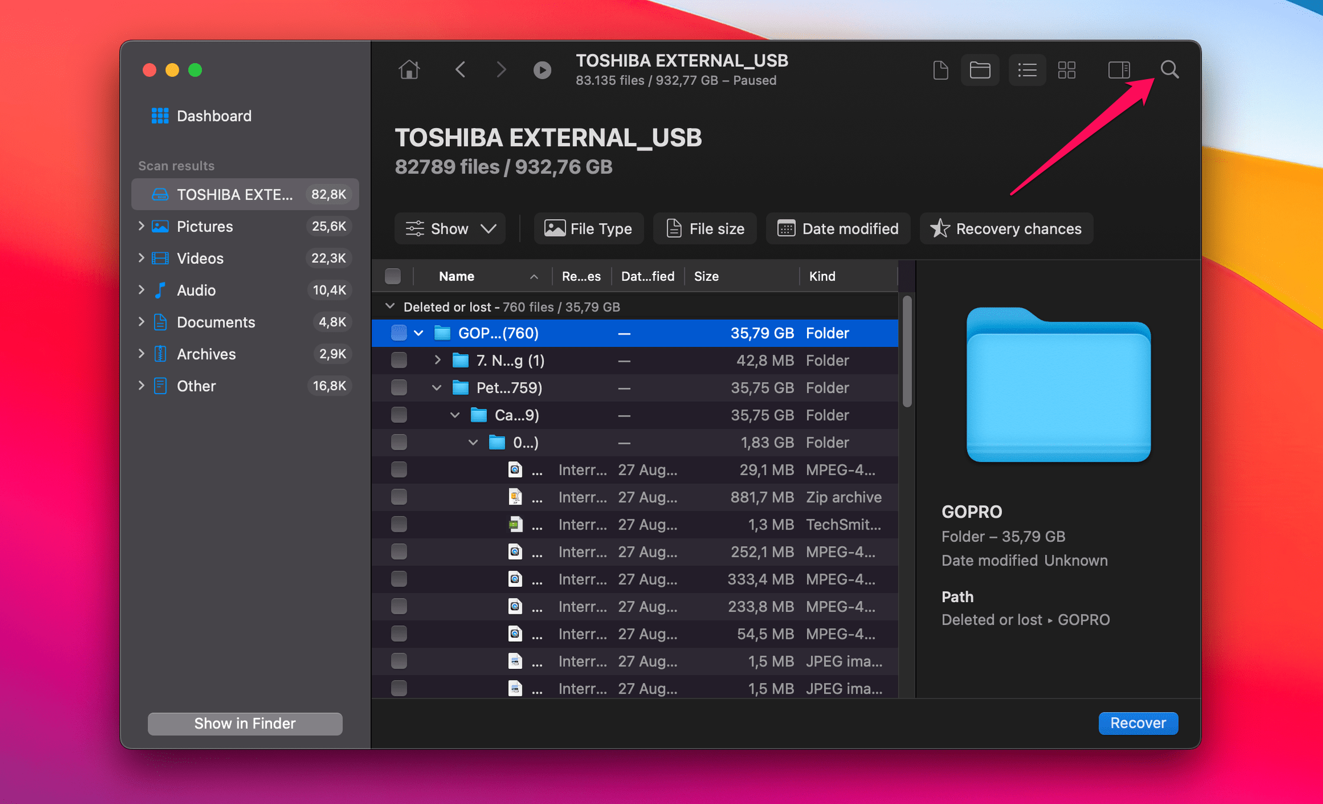Tick the 881,7 MB Zip archive checkbox
The height and width of the screenshot is (804, 1323).
[x=399, y=497]
